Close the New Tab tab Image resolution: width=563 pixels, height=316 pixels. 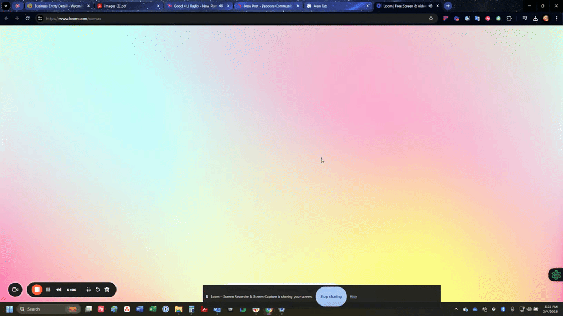pyautogui.click(x=367, y=6)
